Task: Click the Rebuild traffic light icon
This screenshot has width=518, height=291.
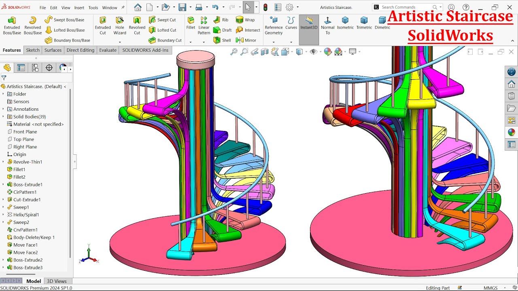Action: tap(265, 7)
